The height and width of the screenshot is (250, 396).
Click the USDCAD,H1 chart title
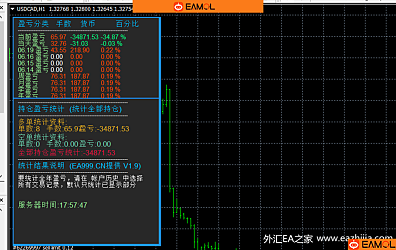point(30,9)
